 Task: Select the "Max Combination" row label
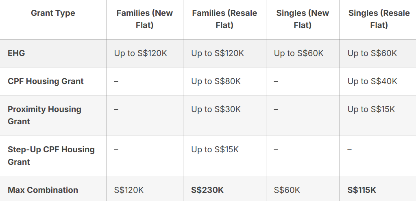[x=43, y=190]
